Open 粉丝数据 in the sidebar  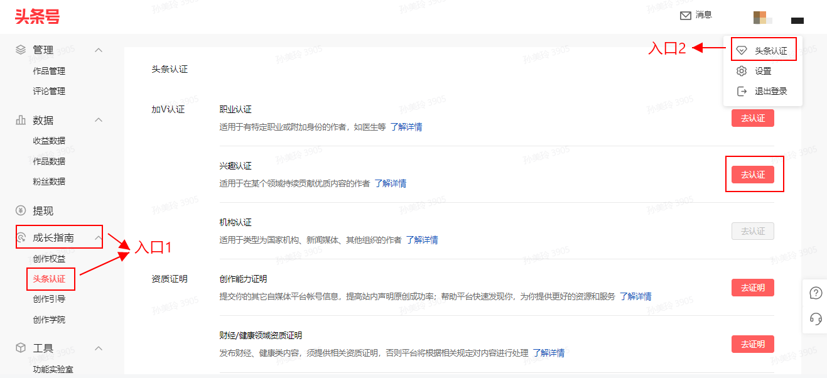point(49,181)
